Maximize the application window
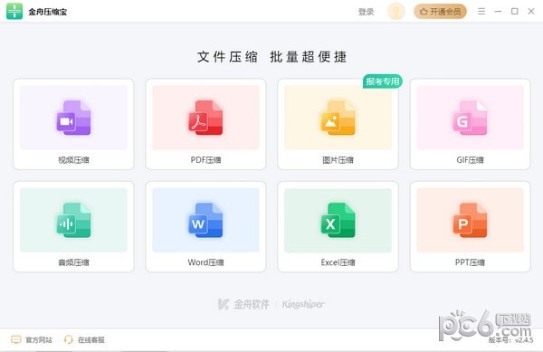Image resolution: width=543 pixels, height=352 pixels. 515,12
